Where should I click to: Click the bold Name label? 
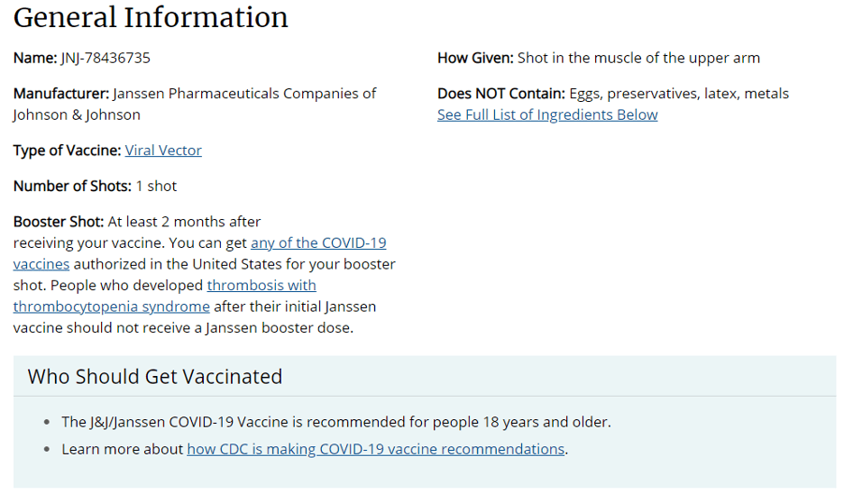34,58
